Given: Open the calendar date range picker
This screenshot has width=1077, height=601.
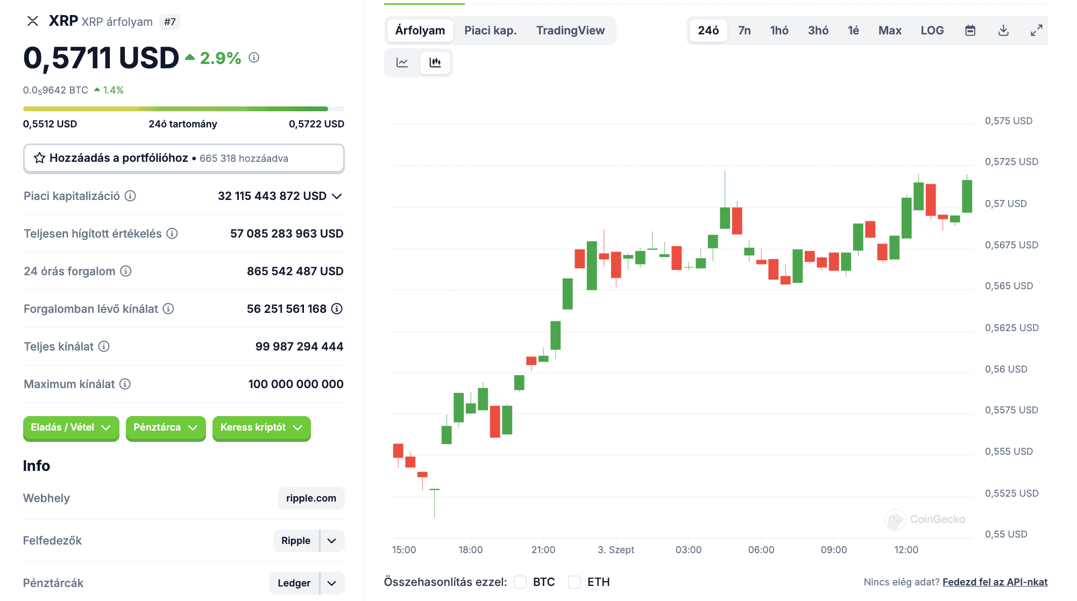Looking at the screenshot, I should [970, 31].
